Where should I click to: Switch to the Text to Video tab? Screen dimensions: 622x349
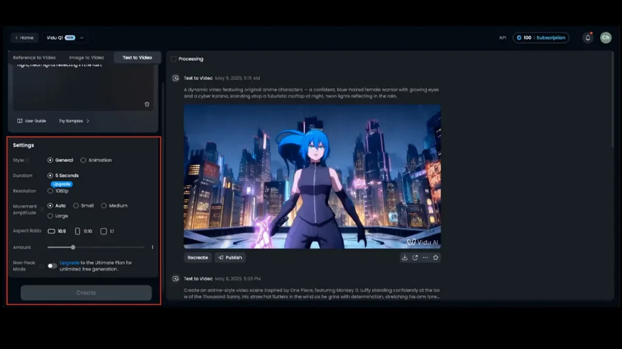coord(137,58)
